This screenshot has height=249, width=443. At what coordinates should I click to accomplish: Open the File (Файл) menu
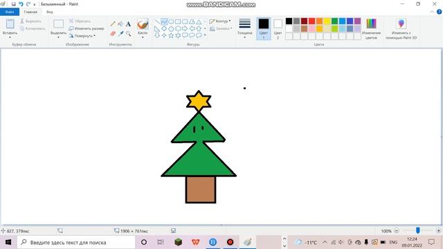coord(10,12)
